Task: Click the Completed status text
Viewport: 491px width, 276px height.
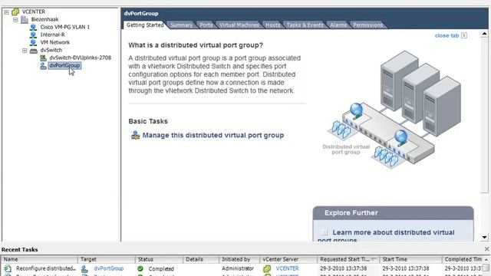Action: click(161, 269)
